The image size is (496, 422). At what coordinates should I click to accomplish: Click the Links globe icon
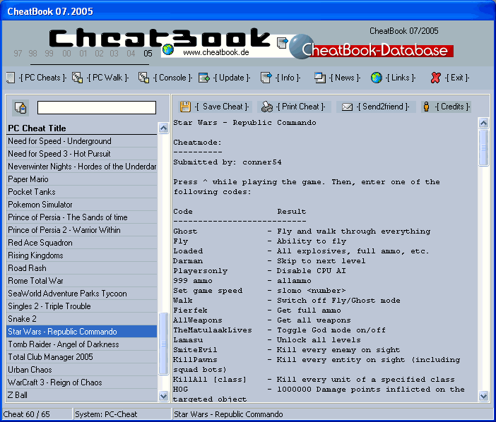coord(377,78)
